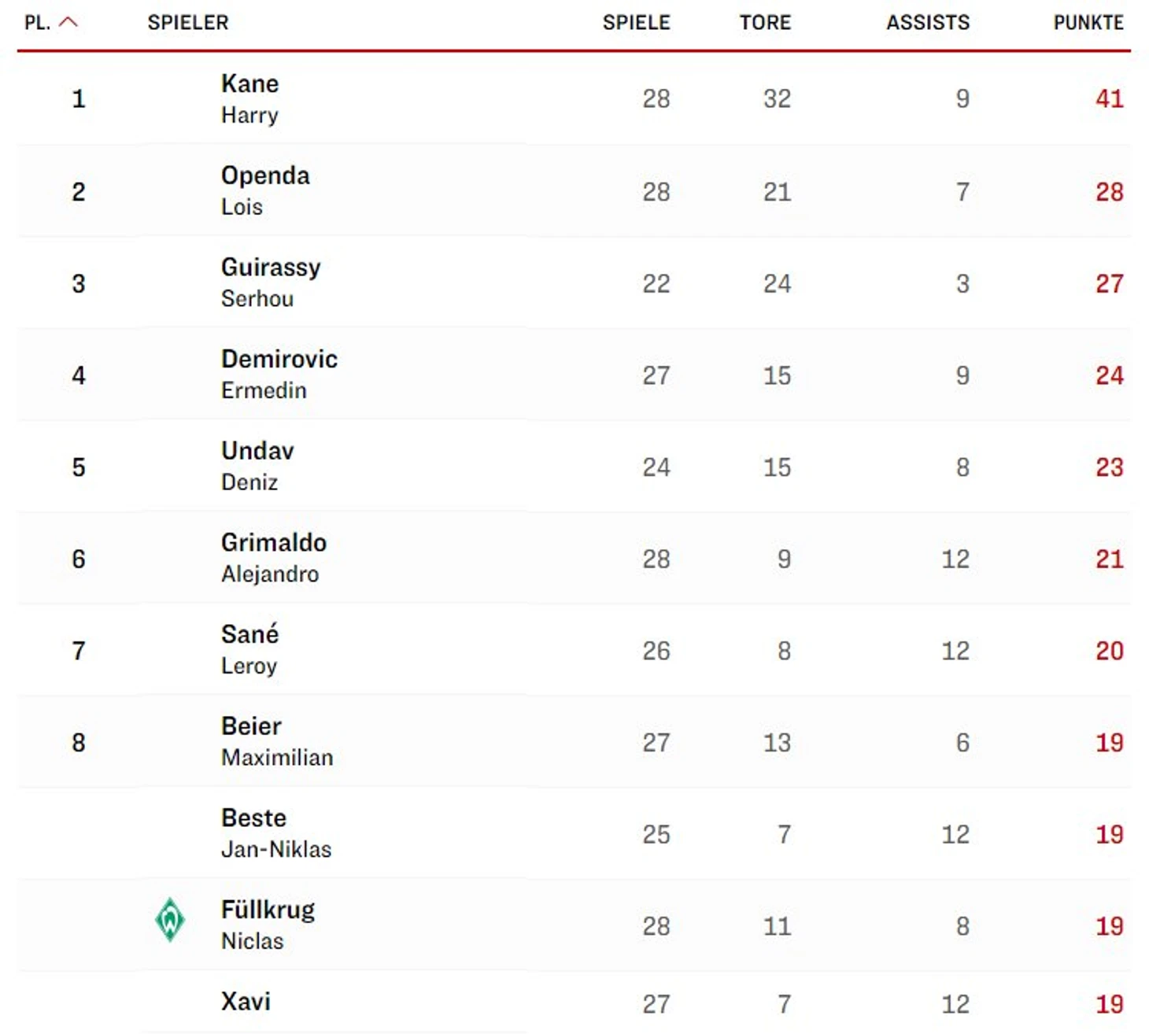The image size is (1149, 1034).
Task: Open Harry Kane's player profile
Action: [x=250, y=98]
